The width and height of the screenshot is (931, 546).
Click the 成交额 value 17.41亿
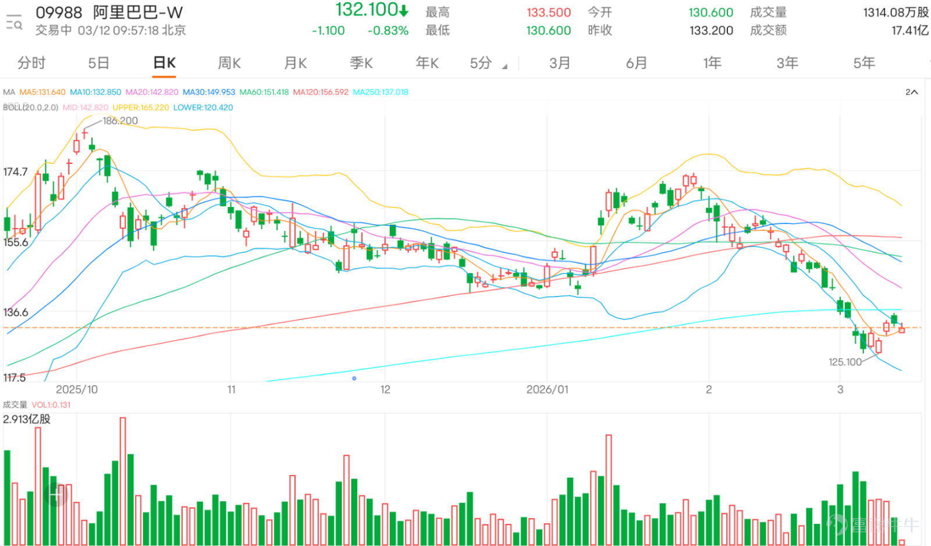tap(910, 30)
